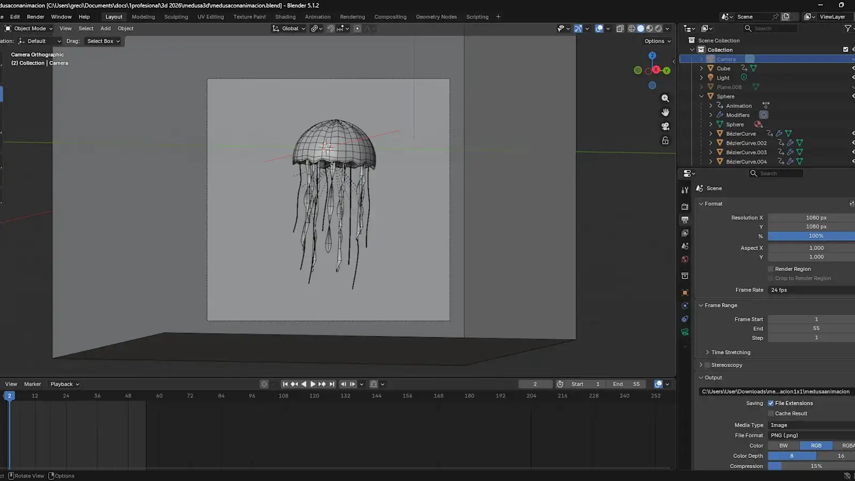Toggle the Stereoscopy panel checkbox
The width and height of the screenshot is (855, 481).
pos(707,365)
